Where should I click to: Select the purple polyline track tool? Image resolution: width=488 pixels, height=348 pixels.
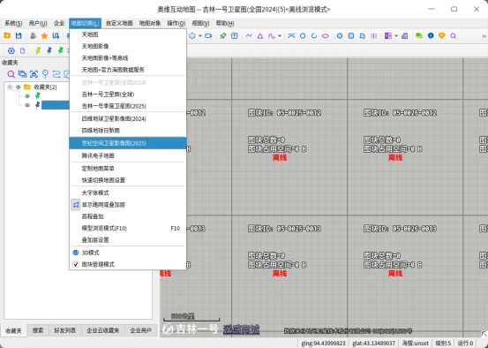(249, 36)
